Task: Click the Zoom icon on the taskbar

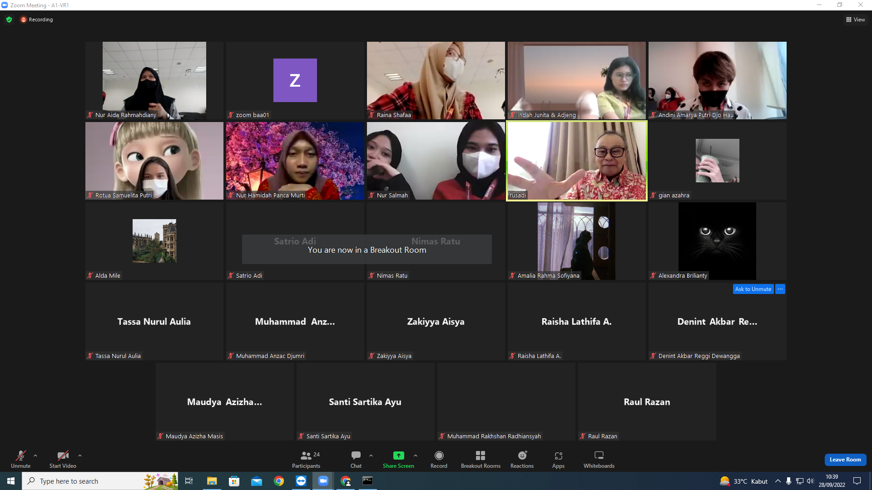Action: coord(323,481)
